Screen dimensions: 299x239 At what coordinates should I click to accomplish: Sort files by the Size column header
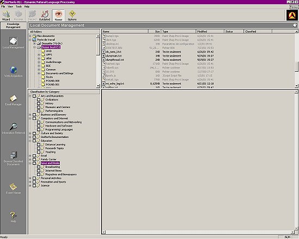pyautogui.click(x=155, y=32)
